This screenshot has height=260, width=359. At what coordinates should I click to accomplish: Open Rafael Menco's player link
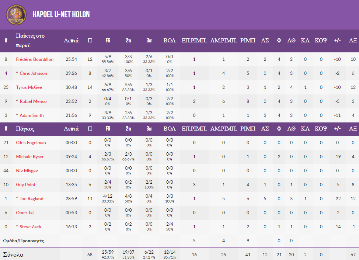tap(33, 101)
